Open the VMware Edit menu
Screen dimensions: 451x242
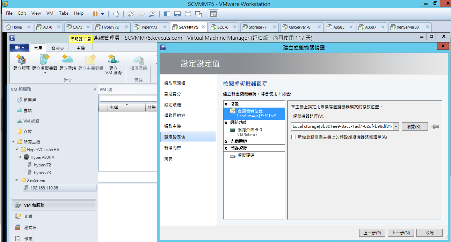click(x=22, y=13)
